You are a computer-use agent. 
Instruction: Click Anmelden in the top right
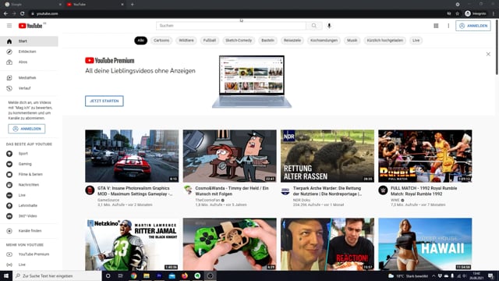[x=473, y=26]
